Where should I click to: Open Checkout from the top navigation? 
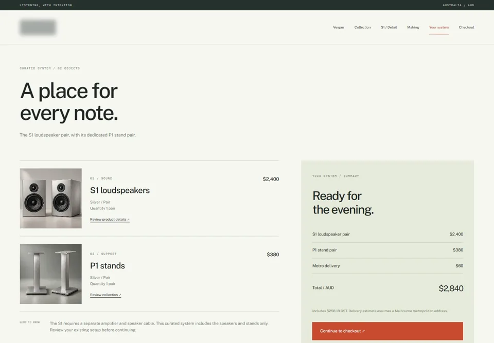[466, 27]
